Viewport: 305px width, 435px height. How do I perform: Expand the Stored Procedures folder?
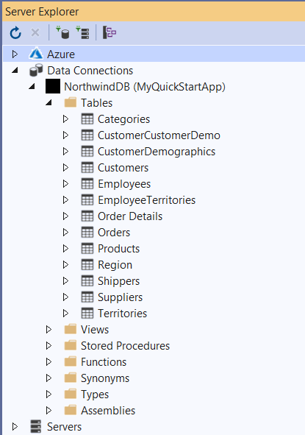[x=49, y=345]
